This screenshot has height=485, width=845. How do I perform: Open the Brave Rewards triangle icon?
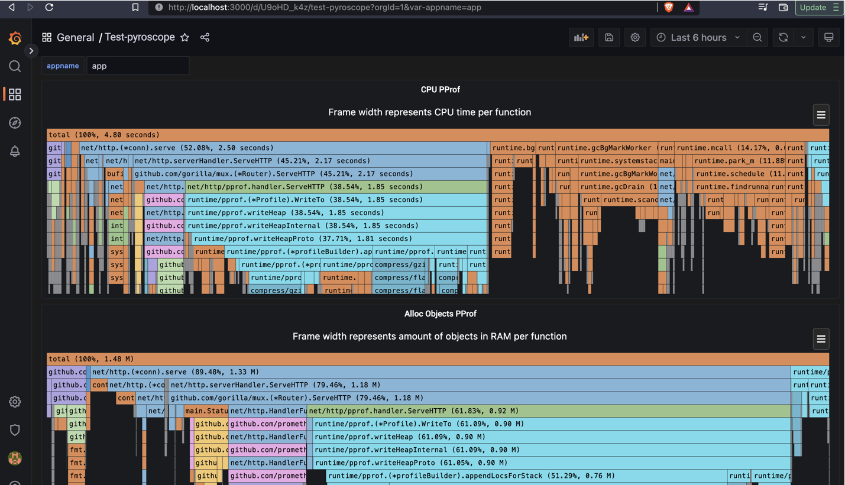688,8
